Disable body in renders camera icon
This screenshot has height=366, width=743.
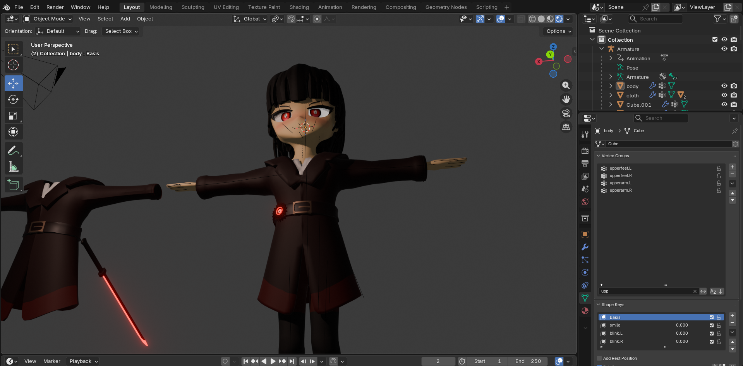click(734, 86)
